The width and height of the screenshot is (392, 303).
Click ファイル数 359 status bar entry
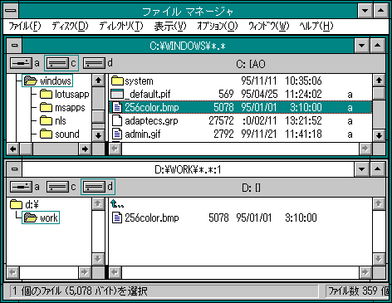359,291
